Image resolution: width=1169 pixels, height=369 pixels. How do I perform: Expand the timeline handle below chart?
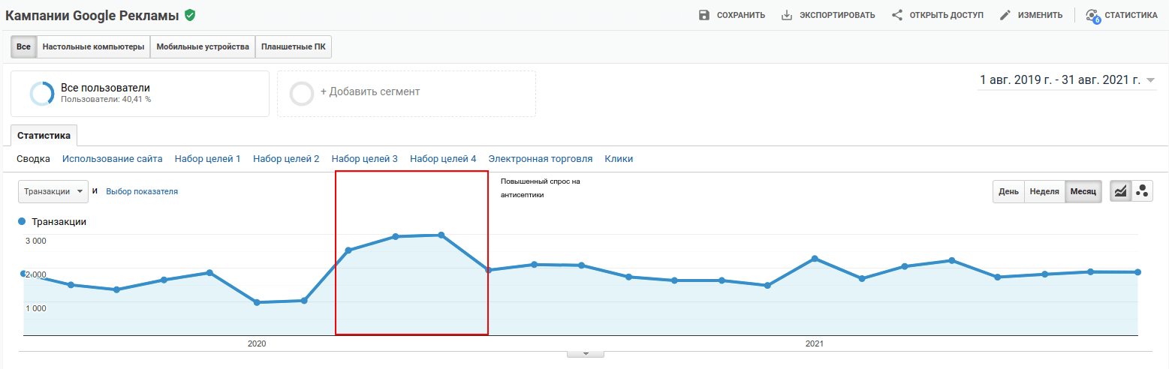tap(585, 353)
